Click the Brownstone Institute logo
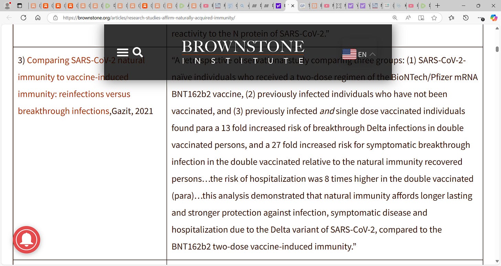The width and height of the screenshot is (501, 266). pos(243,52)
